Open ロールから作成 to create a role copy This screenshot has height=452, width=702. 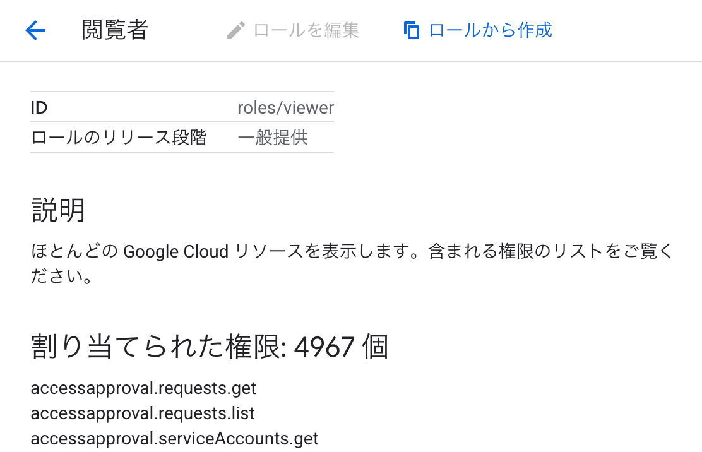pyautogui.click(x=491, y=30)
